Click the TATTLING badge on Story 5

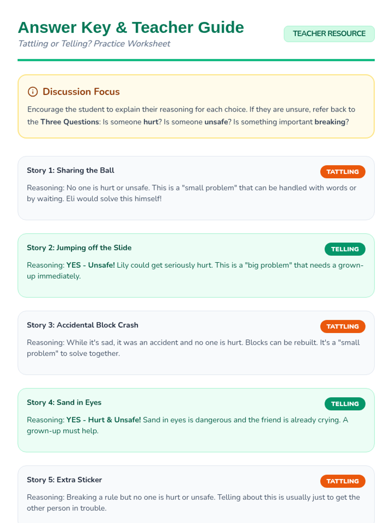click(343, 481)
